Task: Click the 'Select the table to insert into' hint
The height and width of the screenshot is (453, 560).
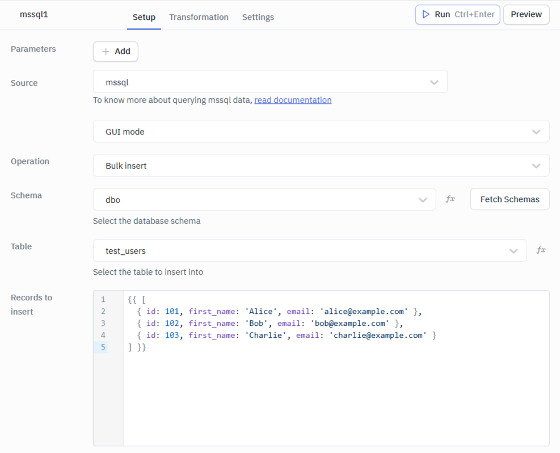Action: 148,272
